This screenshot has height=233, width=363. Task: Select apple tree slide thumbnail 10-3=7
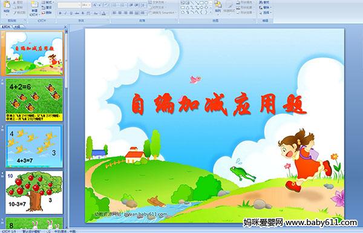click(x=34, y=192)
